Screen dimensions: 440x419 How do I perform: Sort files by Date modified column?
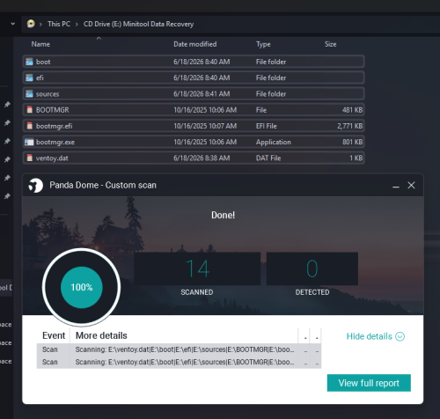pos(195,44)
